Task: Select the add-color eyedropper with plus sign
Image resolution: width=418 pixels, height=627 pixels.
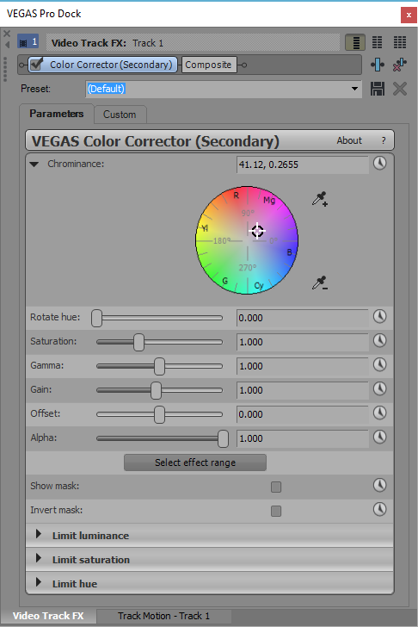Action: click(320, 199)
